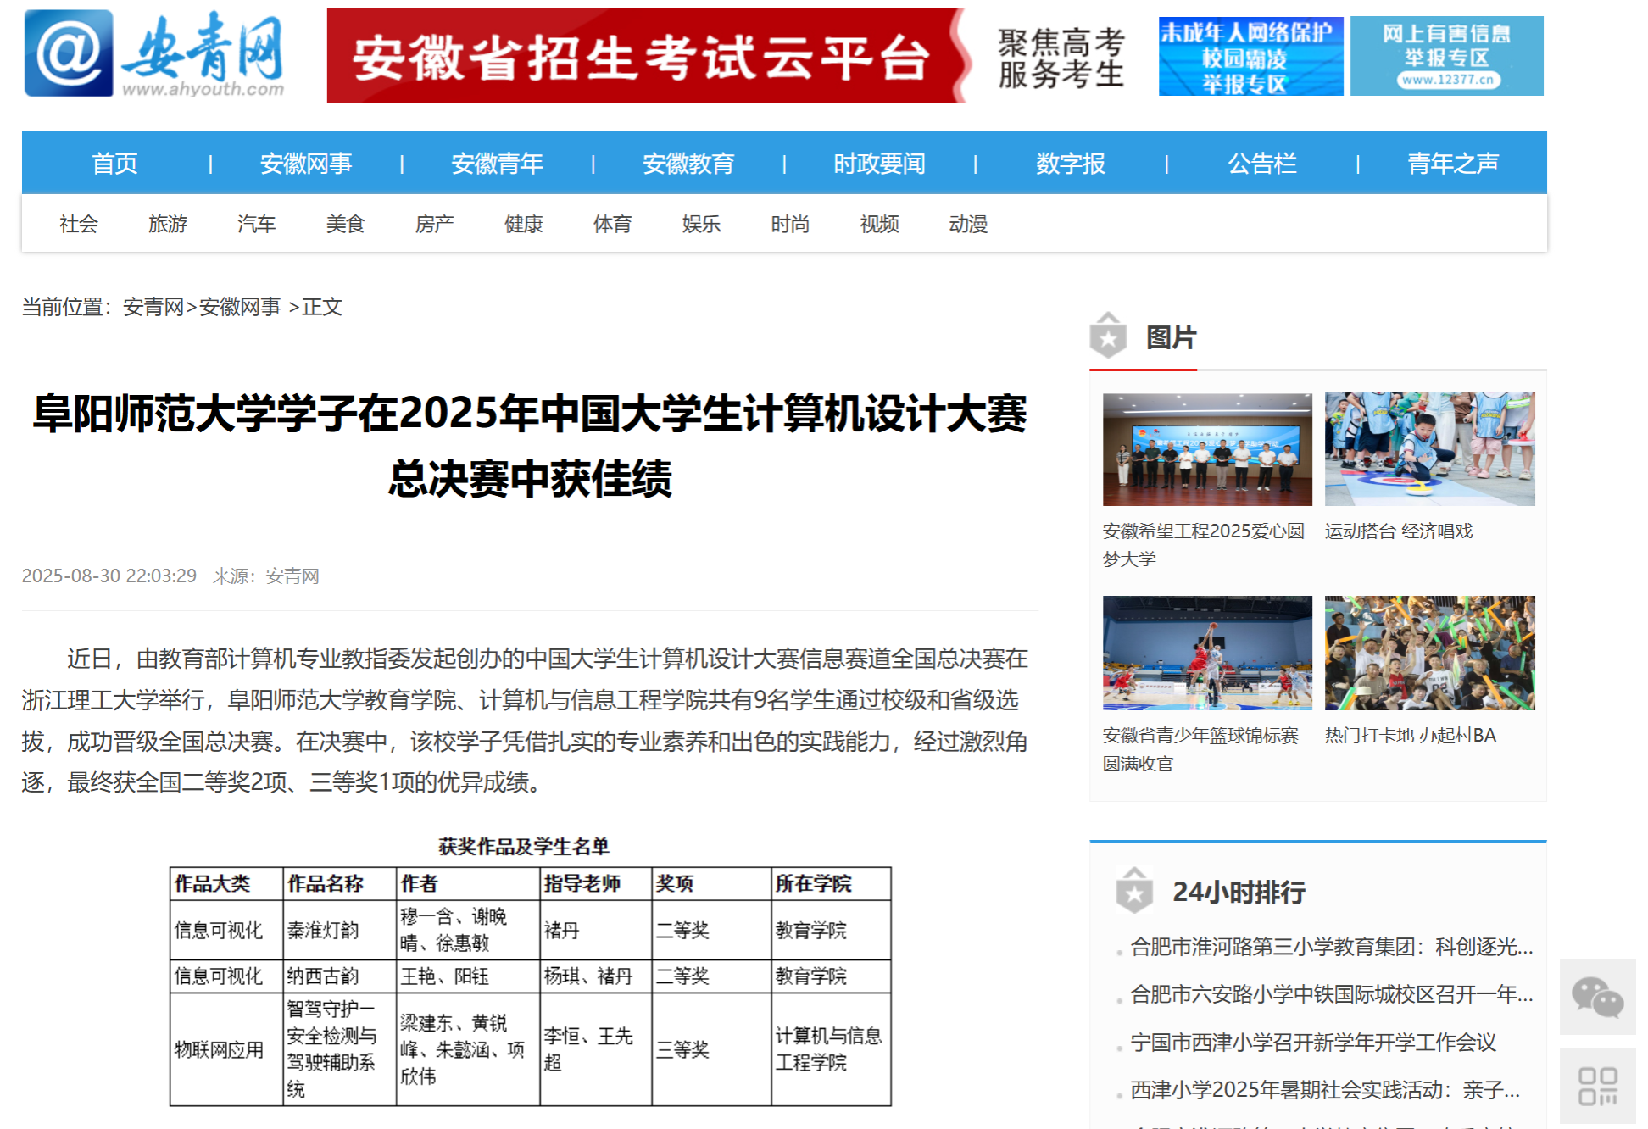Open 青年之声 navigation item
Viewport: 1648px width, 1129px height.
coord(1452,163)
